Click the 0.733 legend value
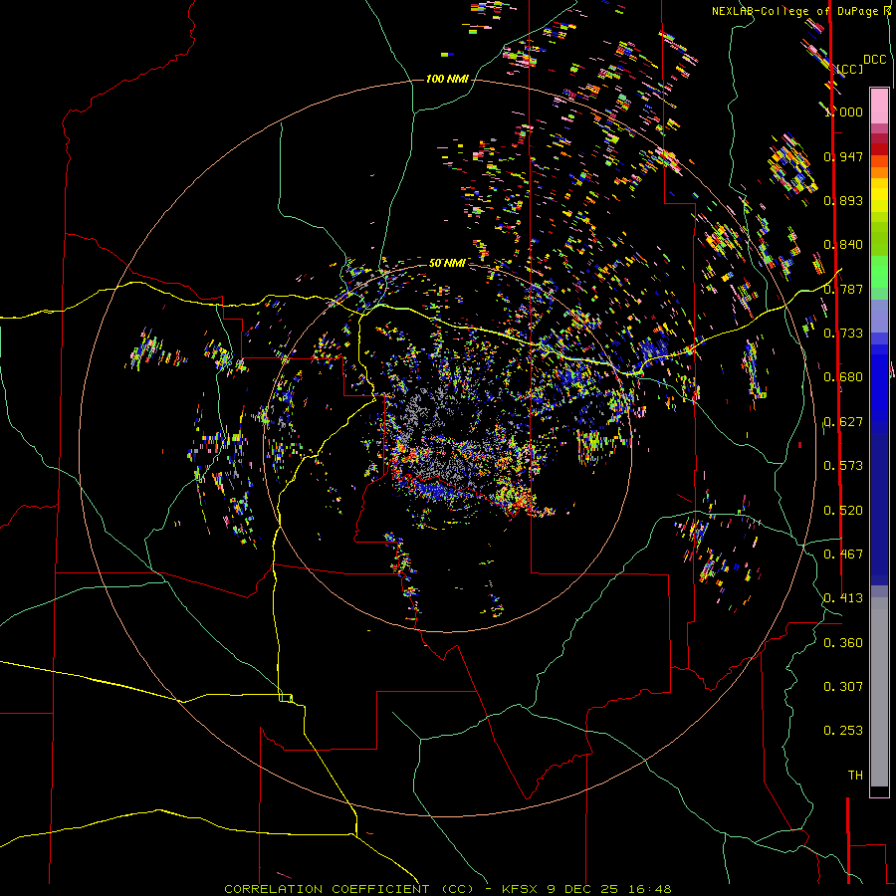The width and height of the screenshot is (896, 896). (843, 334)
